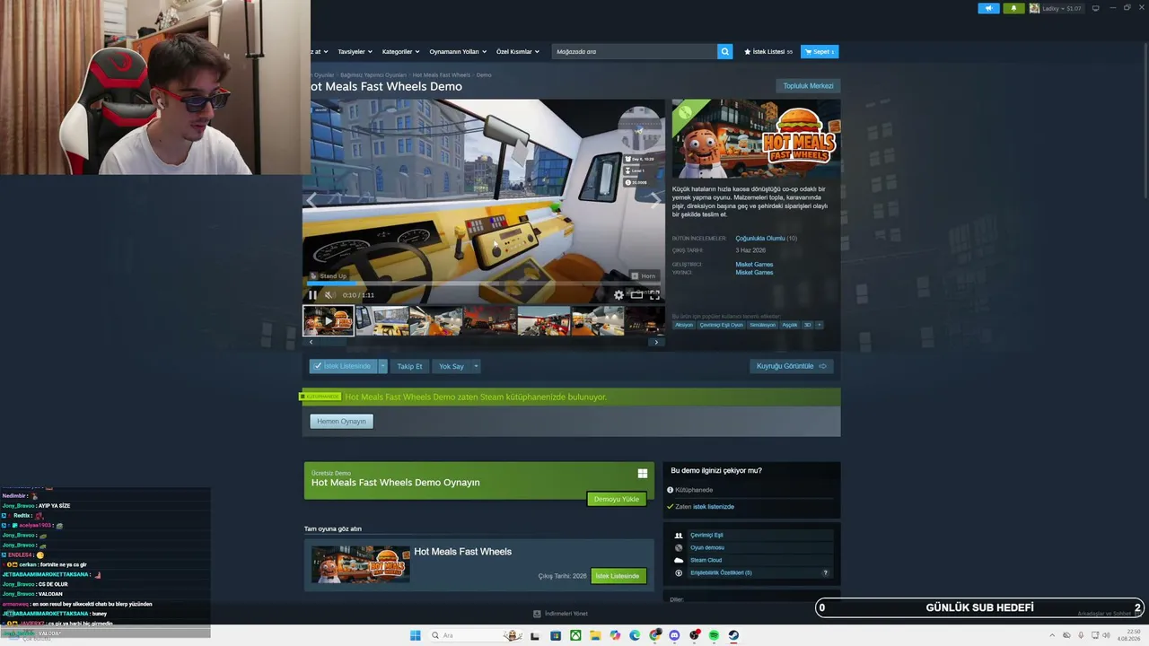Open the Ladixy account dropdown
1149x646 pixels.
pyautogui.click(x=1057, y=8)
